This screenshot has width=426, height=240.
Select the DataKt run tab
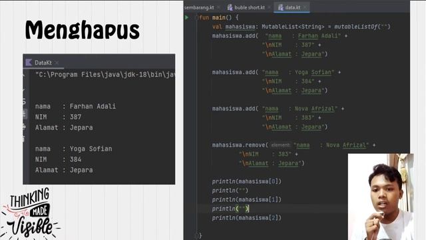click(x=43, y=63)
